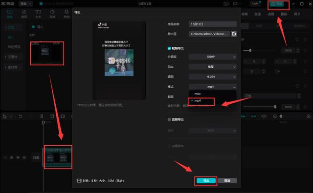
Task: Toggle the track visibility eye icon
Action: tap(18, 157)
